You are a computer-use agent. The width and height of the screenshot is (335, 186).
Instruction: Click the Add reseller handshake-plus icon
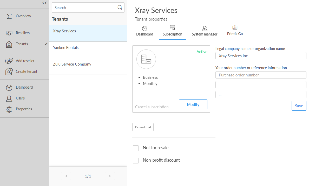(x=9, y=61)
